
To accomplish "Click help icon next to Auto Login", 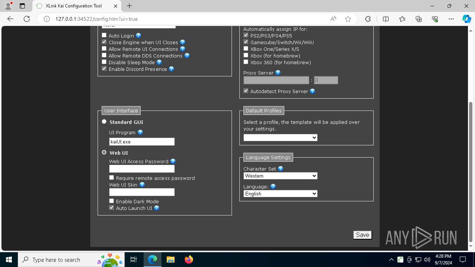I will (138, 36).
